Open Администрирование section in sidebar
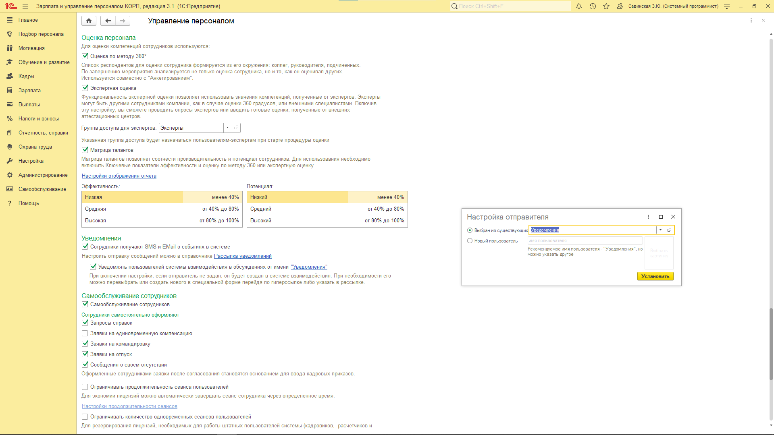This screenshot has height=435, width=774. [43, 175]
